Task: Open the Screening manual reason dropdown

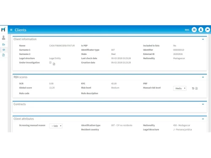Action: coord(56,126)
